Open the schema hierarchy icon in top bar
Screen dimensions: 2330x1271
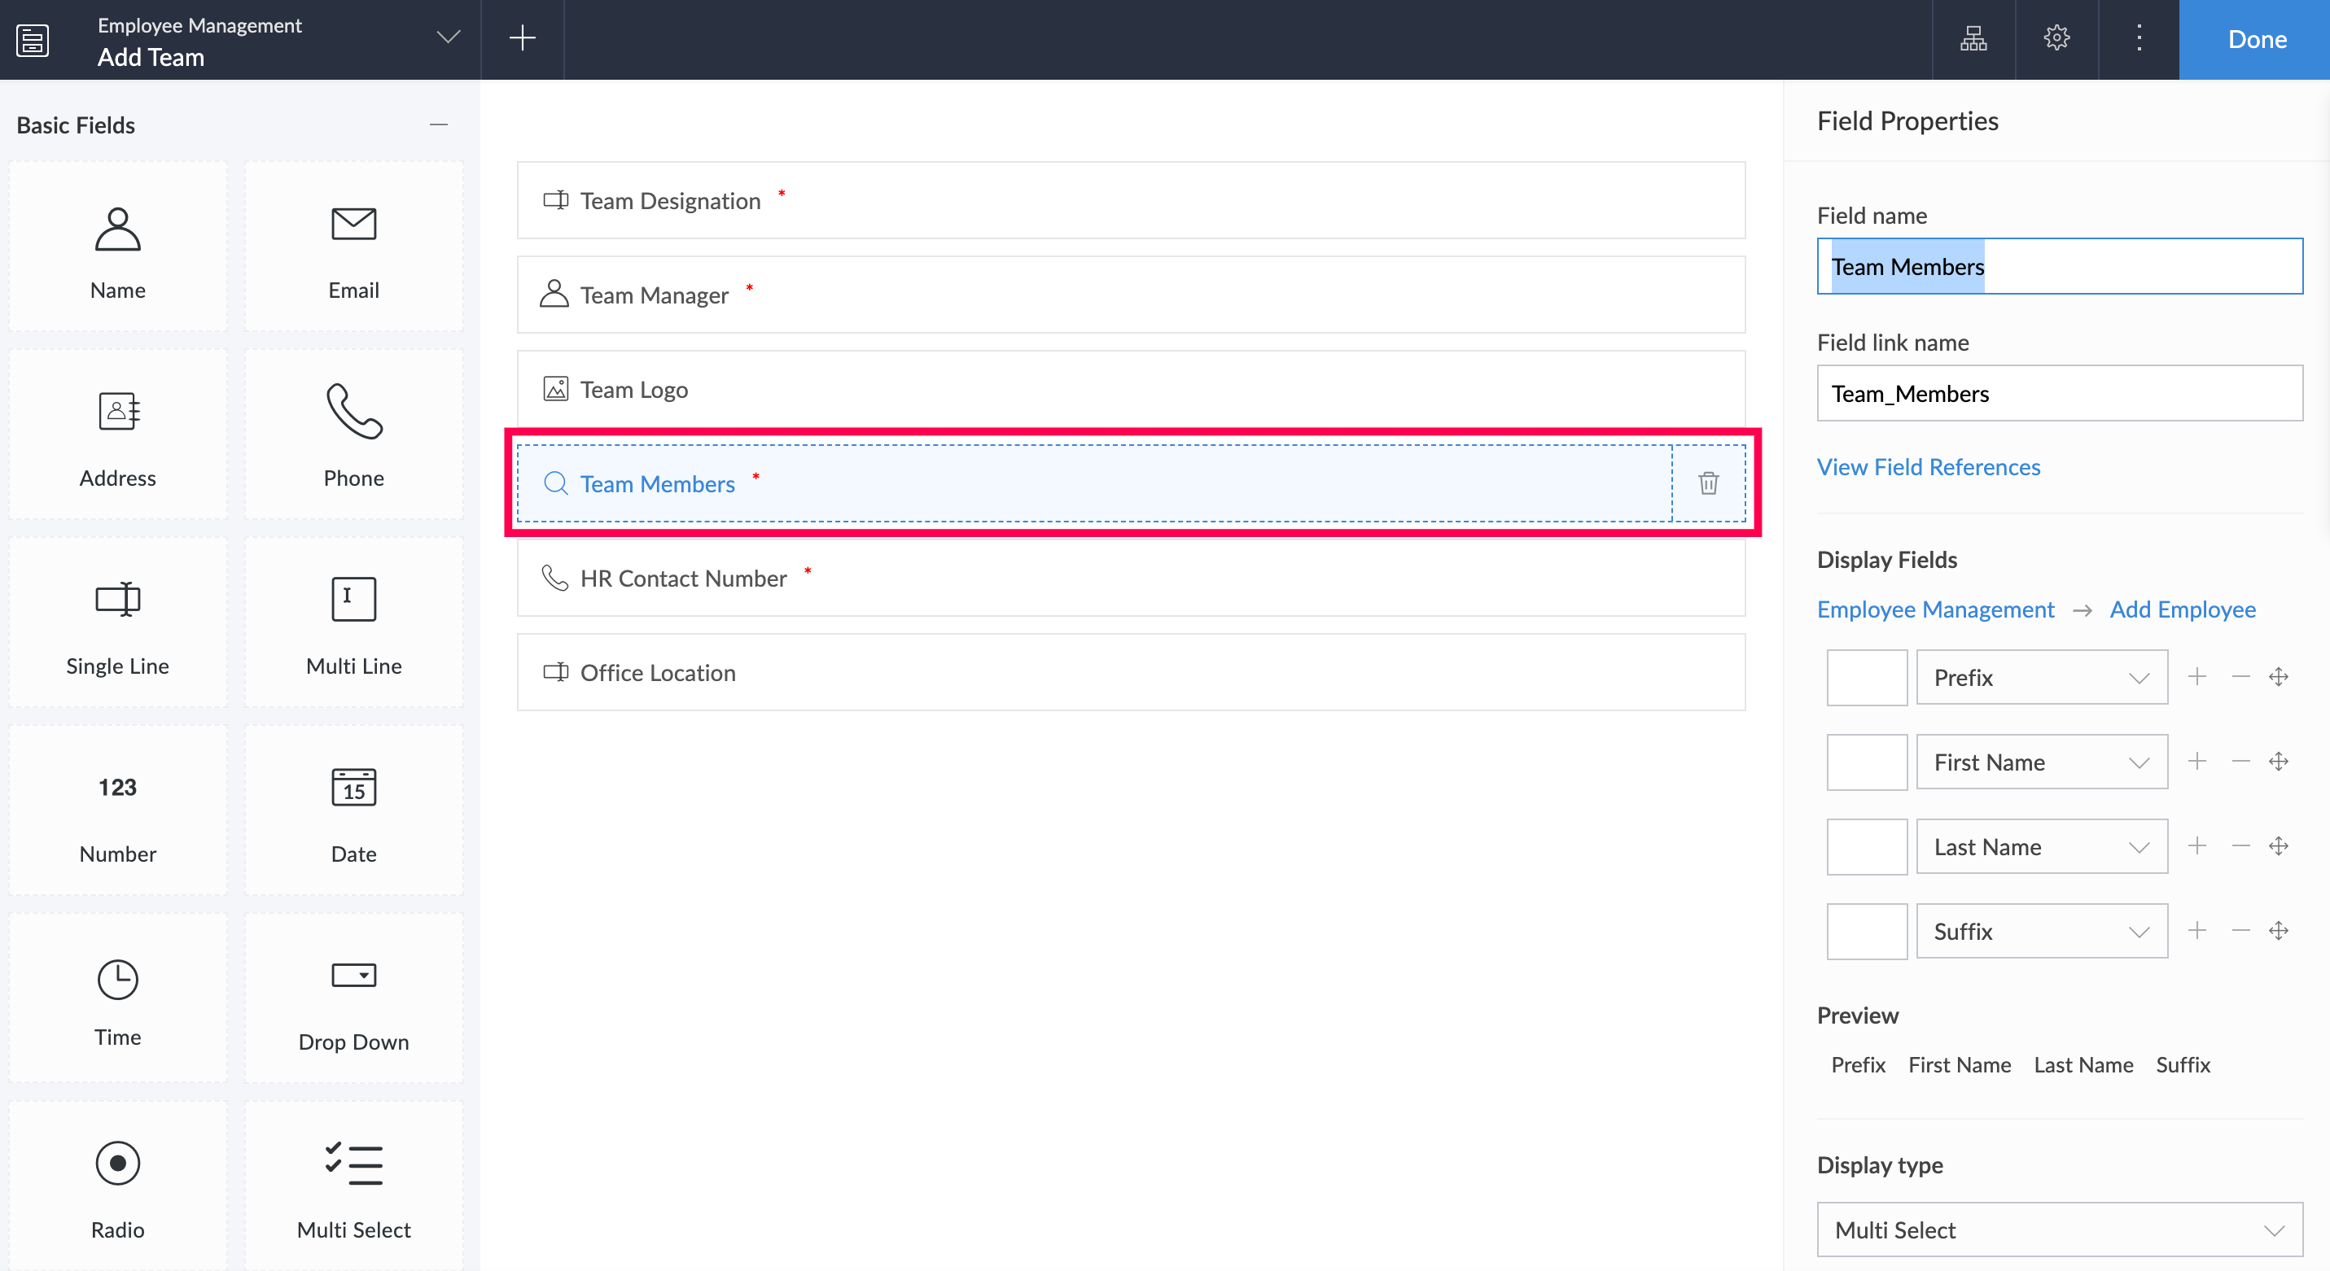tap(1973, 39)
